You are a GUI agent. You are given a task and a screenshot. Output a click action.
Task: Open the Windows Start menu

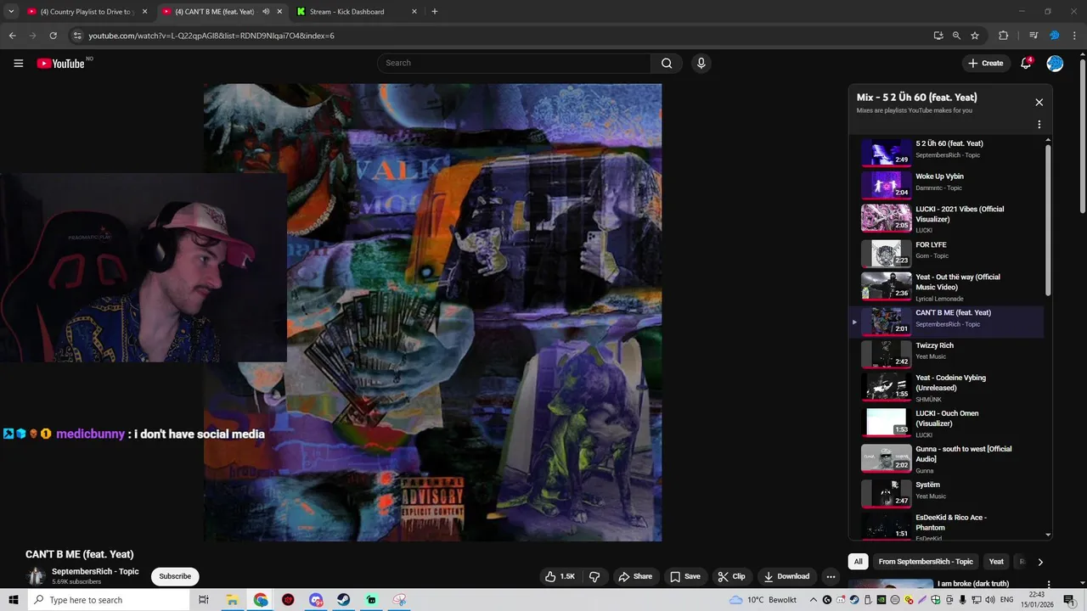pos(14,600)
